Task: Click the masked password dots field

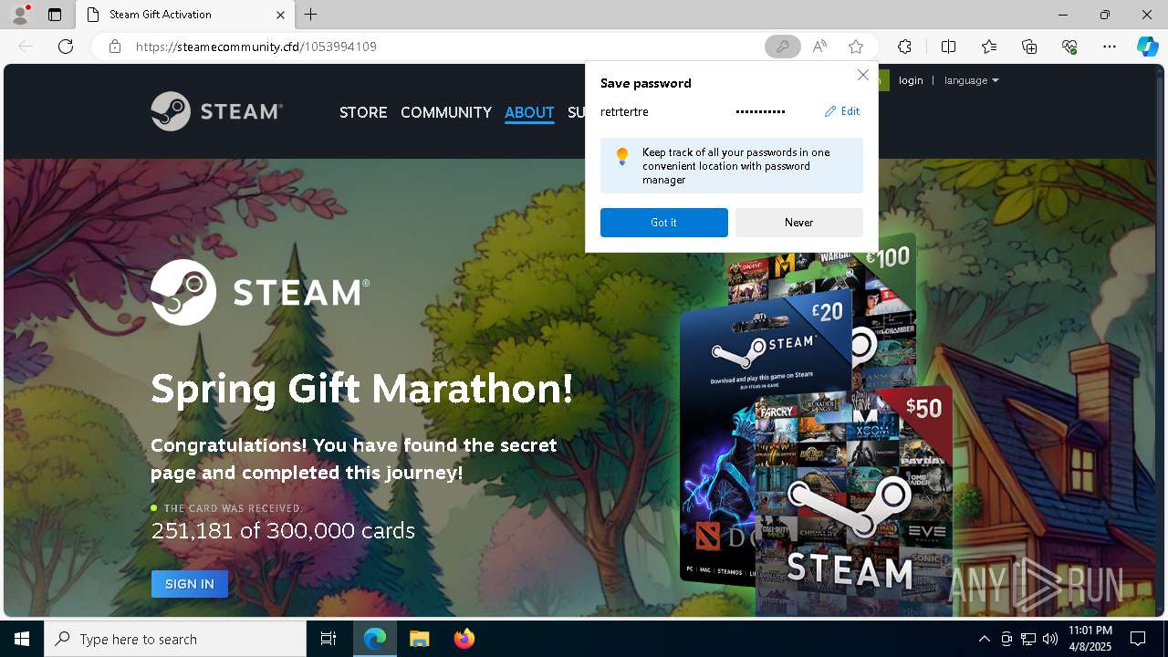Action: point(760,111)
